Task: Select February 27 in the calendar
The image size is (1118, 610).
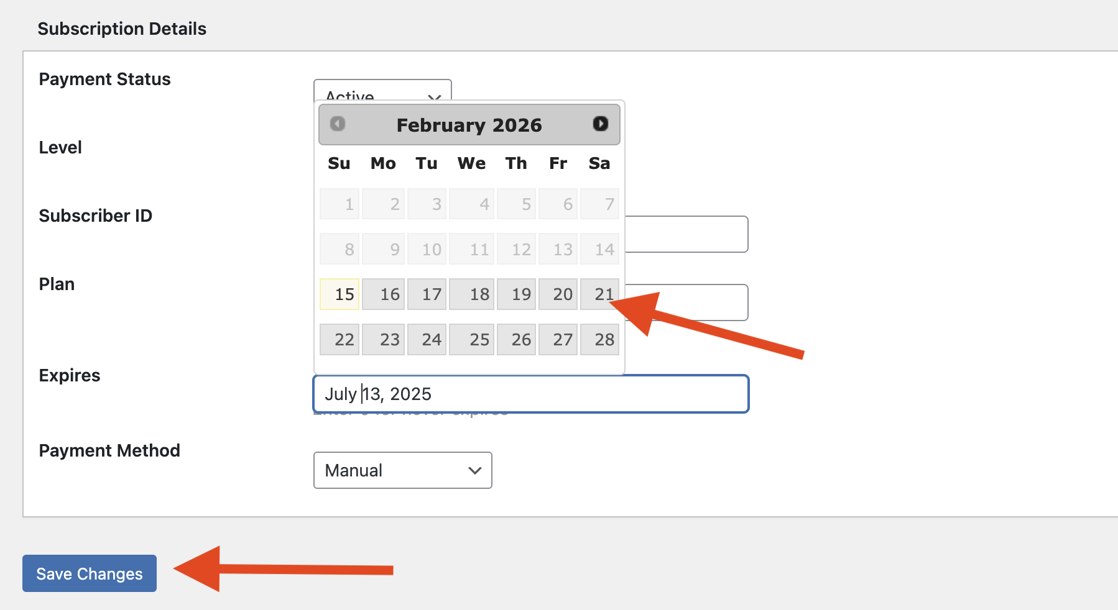Action: click(x=558, y=339)
